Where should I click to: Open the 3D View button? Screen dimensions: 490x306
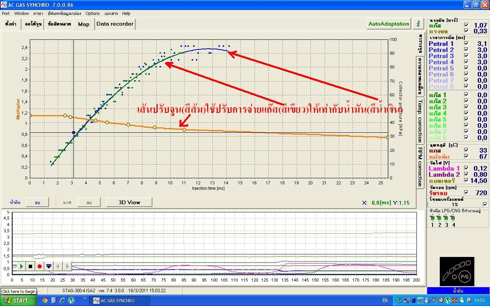(129, 202)
